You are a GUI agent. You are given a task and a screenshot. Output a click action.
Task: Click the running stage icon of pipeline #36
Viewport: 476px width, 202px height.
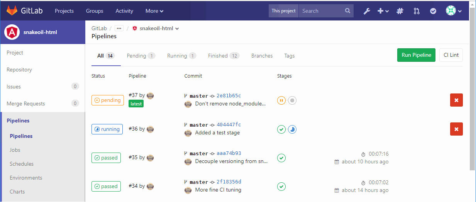click(x=292, y=129)
